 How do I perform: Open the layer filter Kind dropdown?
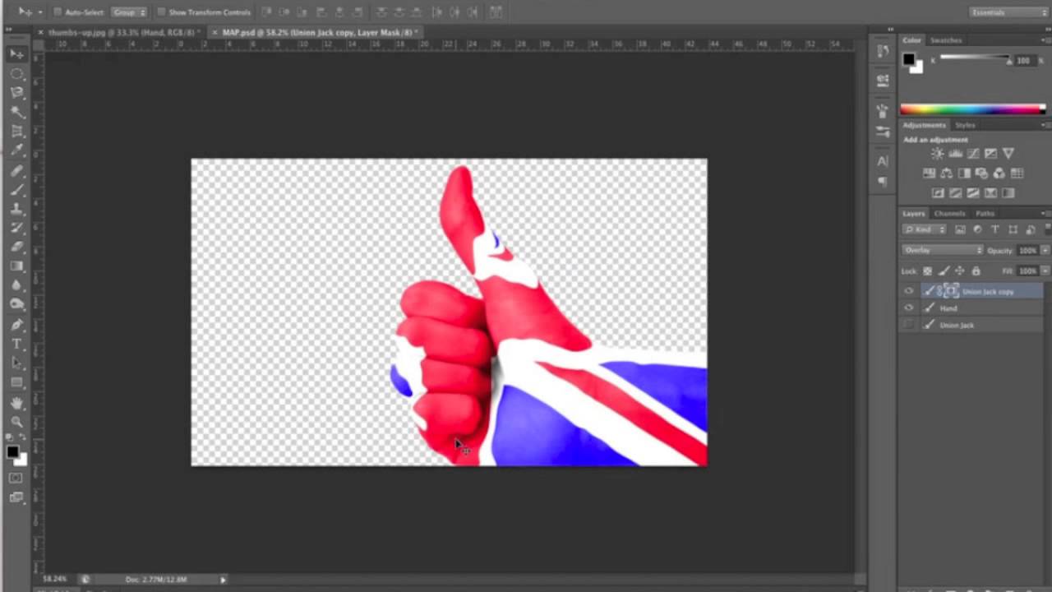point(925,229)
